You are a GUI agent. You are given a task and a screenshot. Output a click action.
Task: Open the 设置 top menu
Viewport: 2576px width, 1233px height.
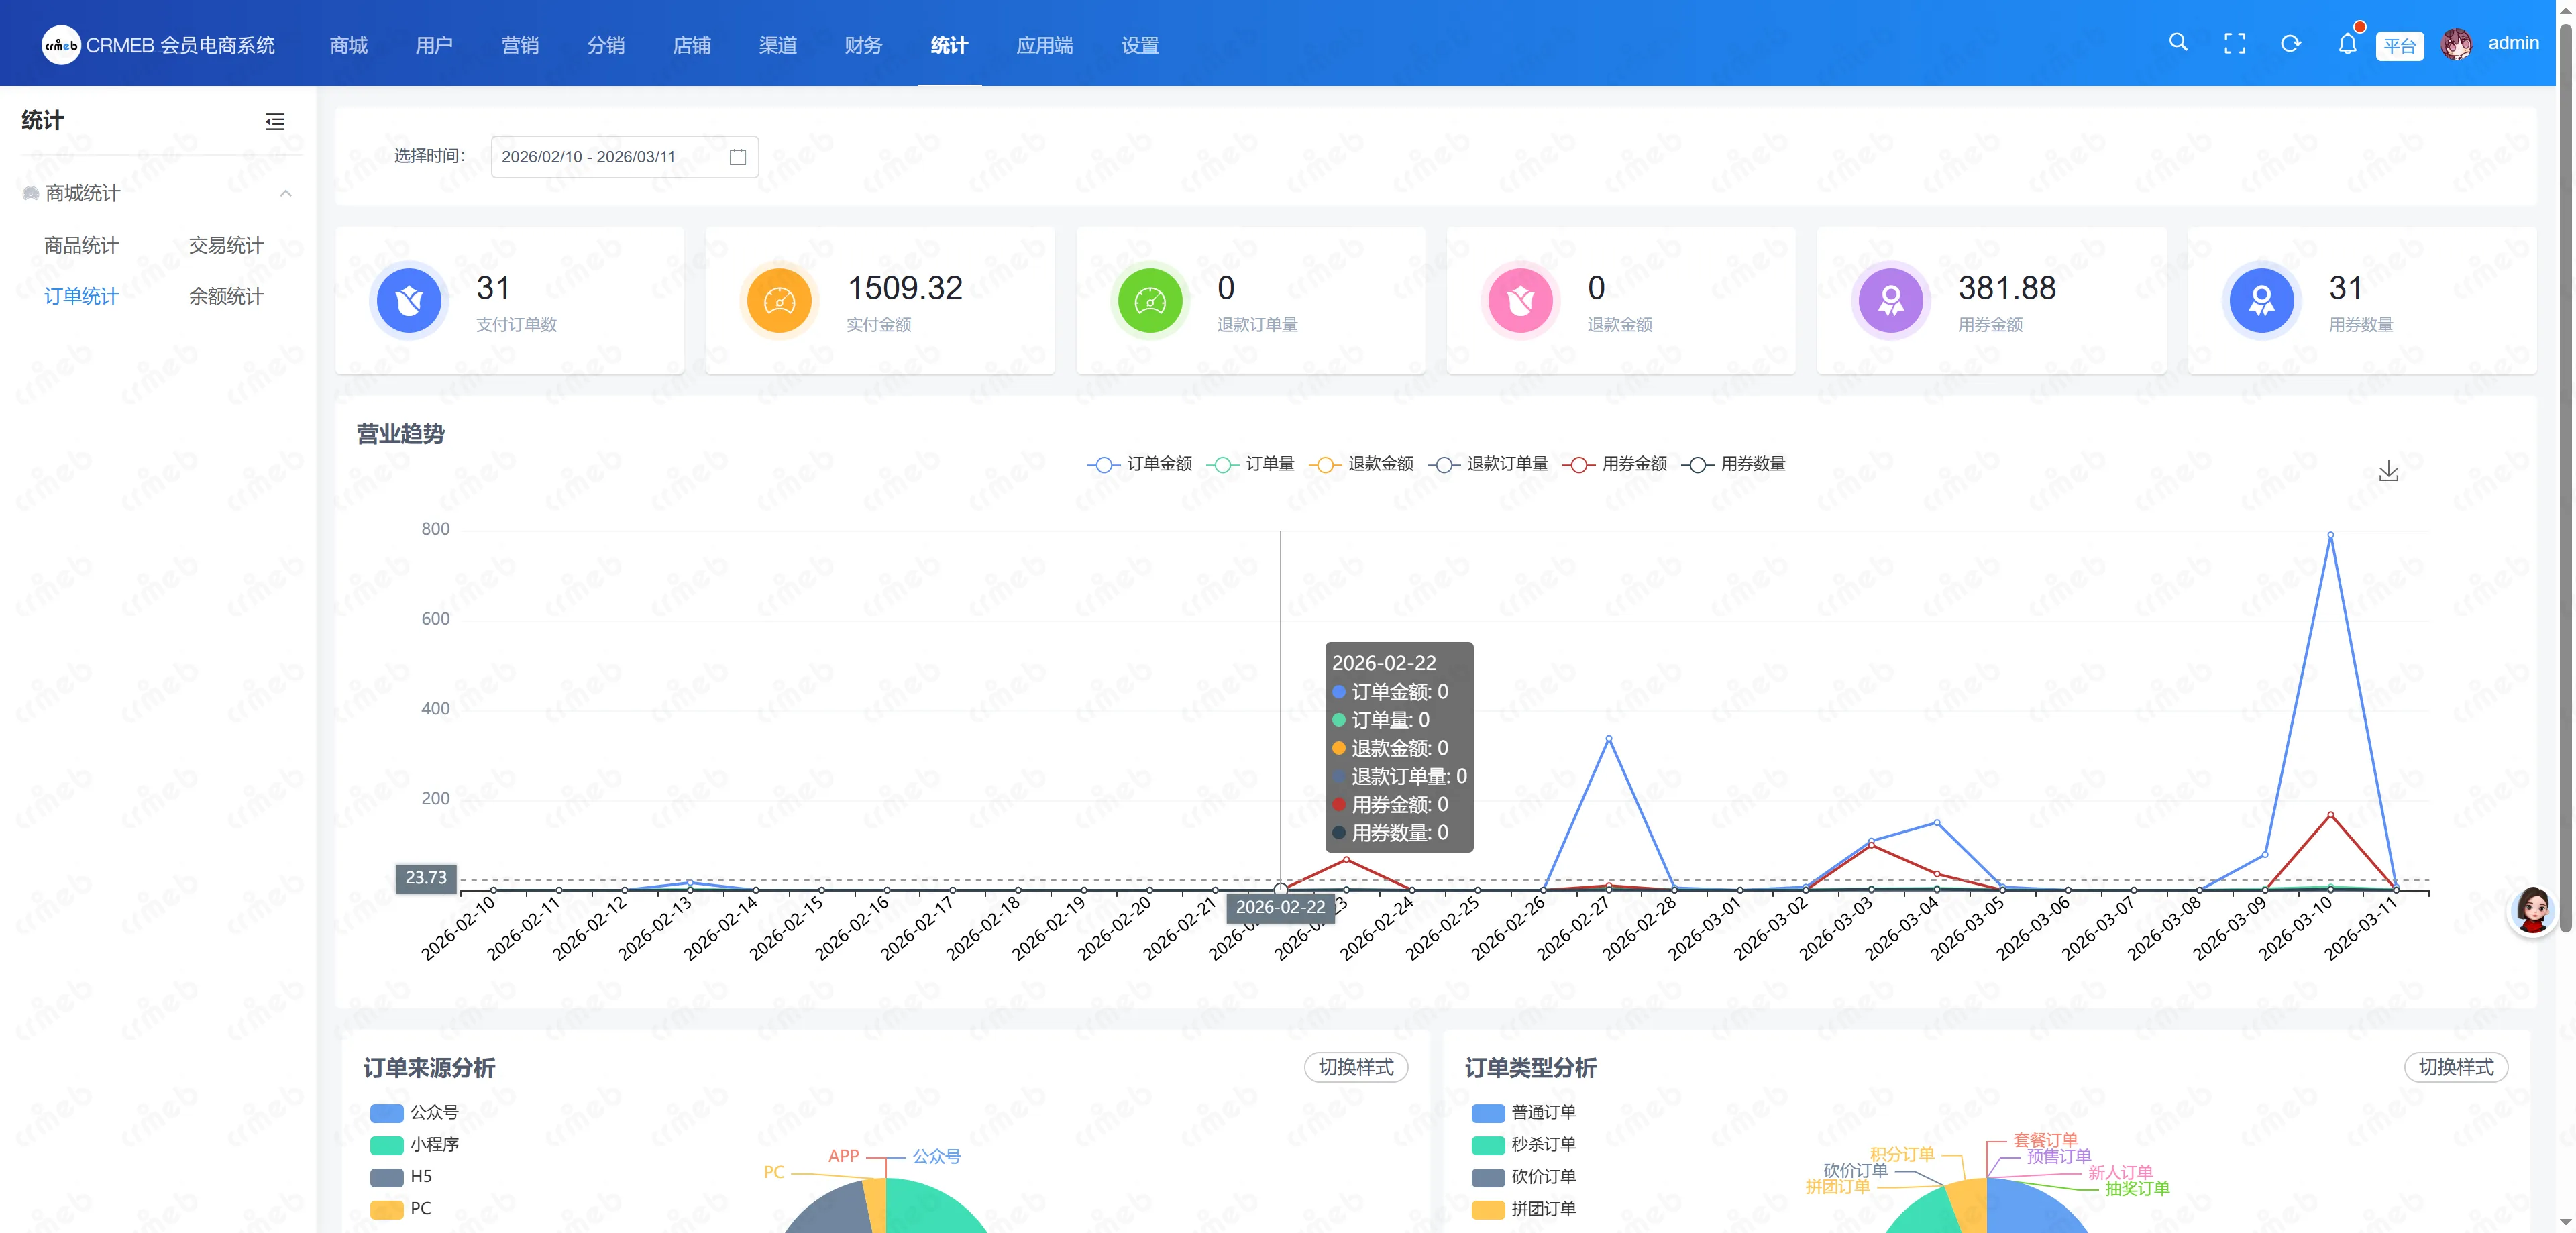(1140, 45)
